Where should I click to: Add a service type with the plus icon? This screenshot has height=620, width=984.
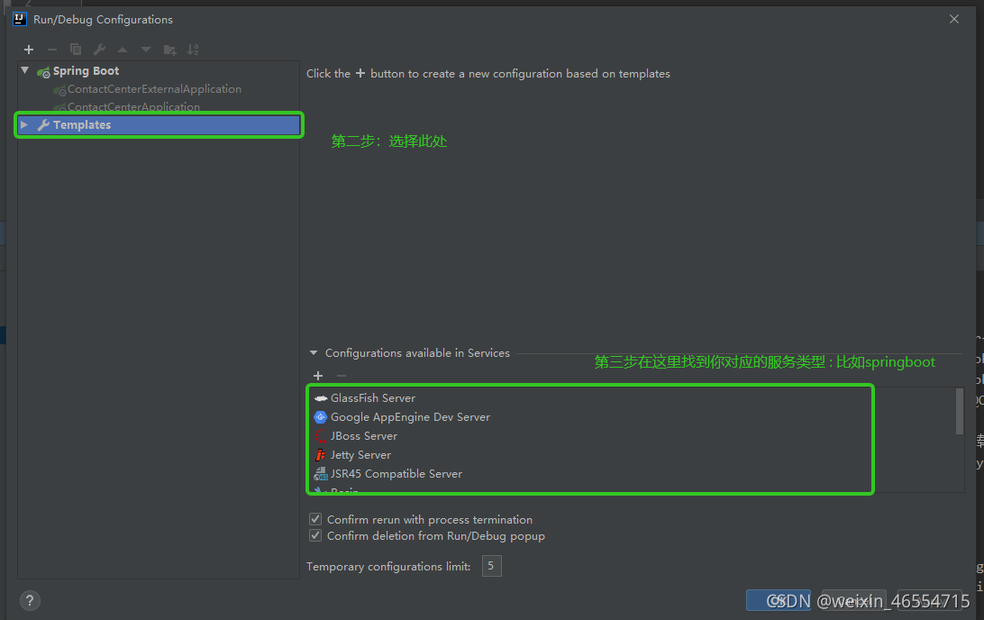tap(318, 376)
